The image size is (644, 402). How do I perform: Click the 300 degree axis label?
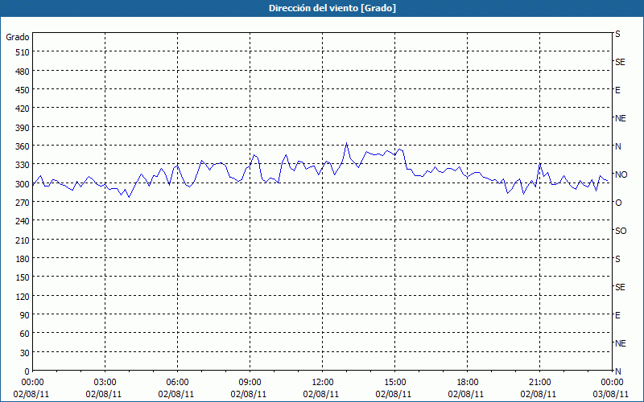tap(23, 184)
